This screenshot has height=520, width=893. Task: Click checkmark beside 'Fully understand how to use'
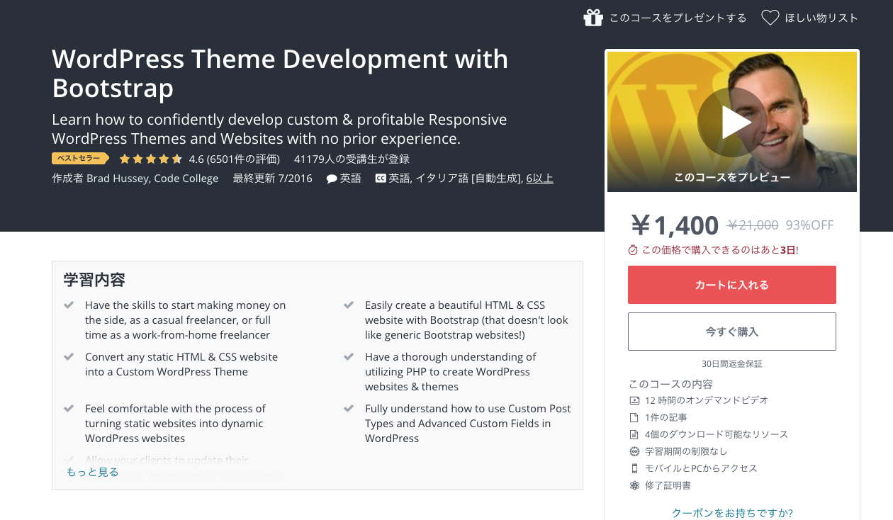(x=349, y=409)
